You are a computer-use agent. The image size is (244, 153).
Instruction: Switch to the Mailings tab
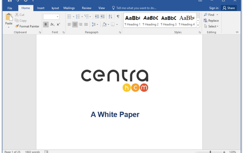pyautogui.click(x=69, y=8)
